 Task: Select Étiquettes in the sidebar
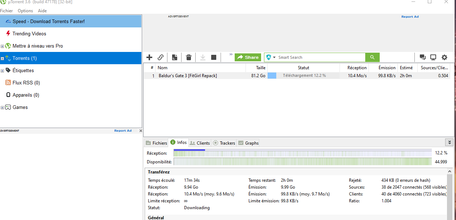pos(71,70)
